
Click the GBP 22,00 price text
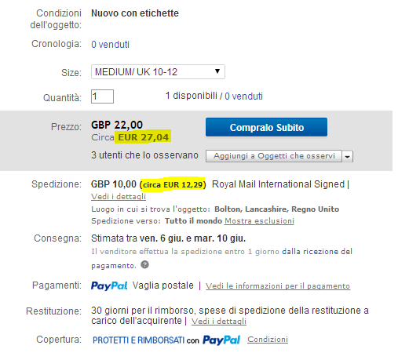[117, 125]
